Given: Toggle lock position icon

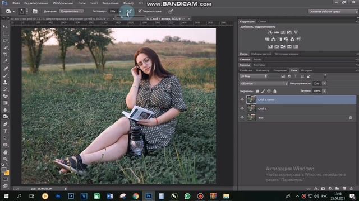Looking at the screenshot, I should (269, 91).
